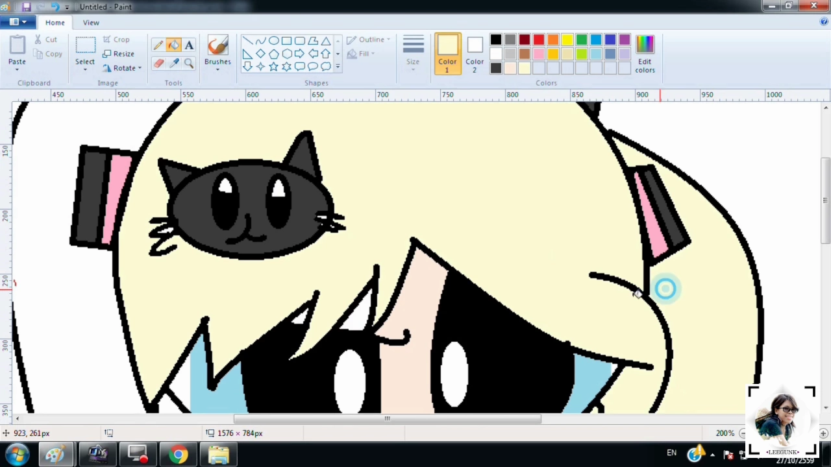831x467 pixels.
Task: Choose the Pentagon shape
Action: coord(273,54)
